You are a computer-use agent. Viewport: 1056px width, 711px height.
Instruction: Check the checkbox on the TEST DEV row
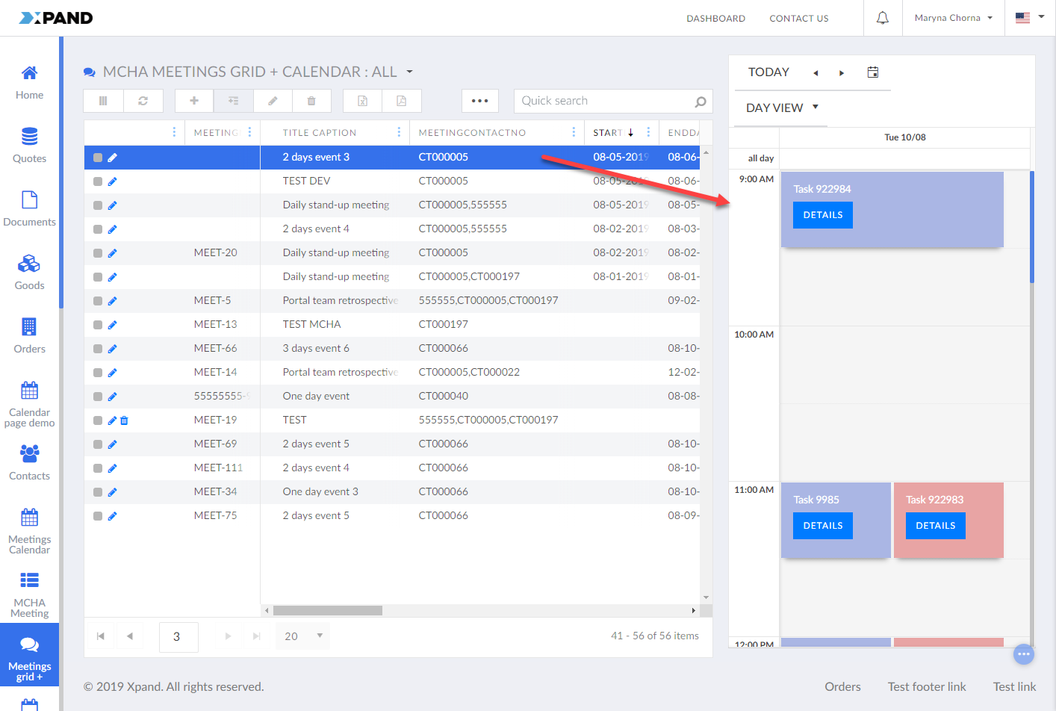96,181
